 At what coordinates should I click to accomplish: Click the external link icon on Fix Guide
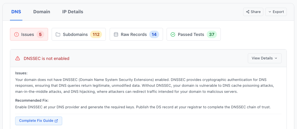click(56, 121)
